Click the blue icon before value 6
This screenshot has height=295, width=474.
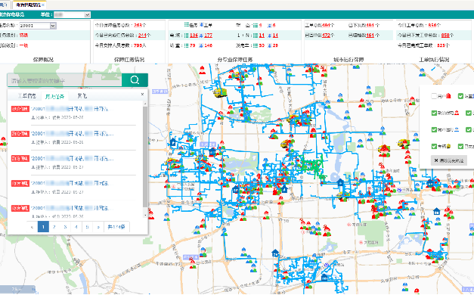tap(270, 26)
